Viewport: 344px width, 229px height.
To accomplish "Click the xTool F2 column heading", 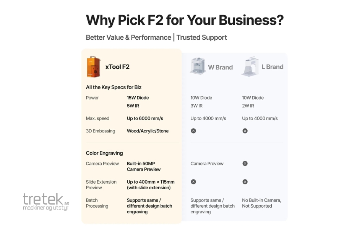I will (117, 67).
